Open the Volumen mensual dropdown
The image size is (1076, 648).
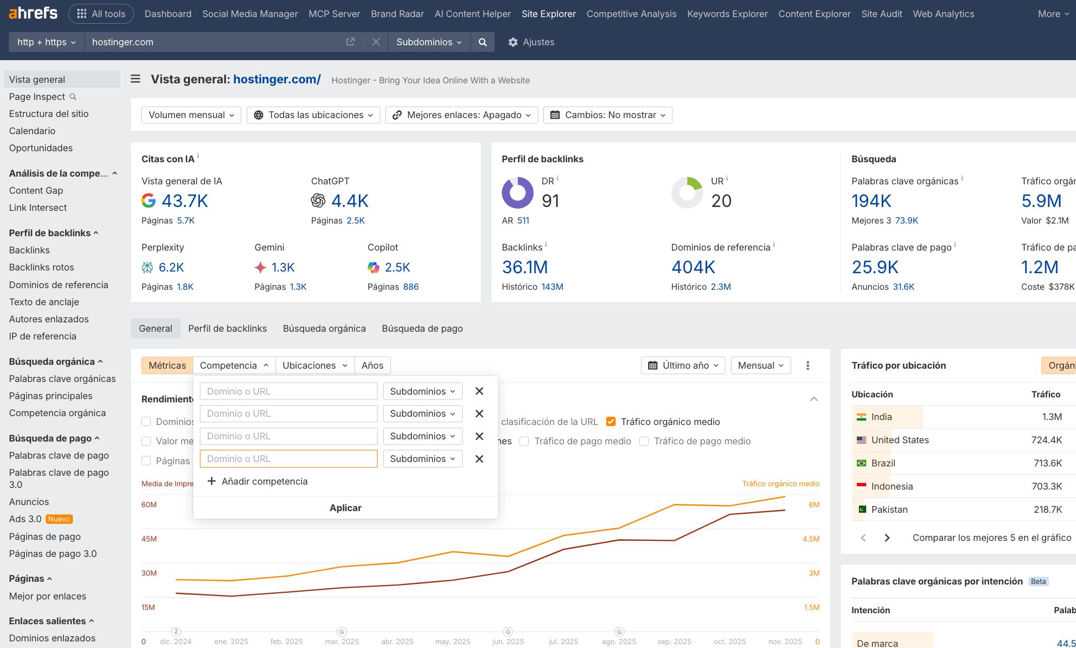191,115
